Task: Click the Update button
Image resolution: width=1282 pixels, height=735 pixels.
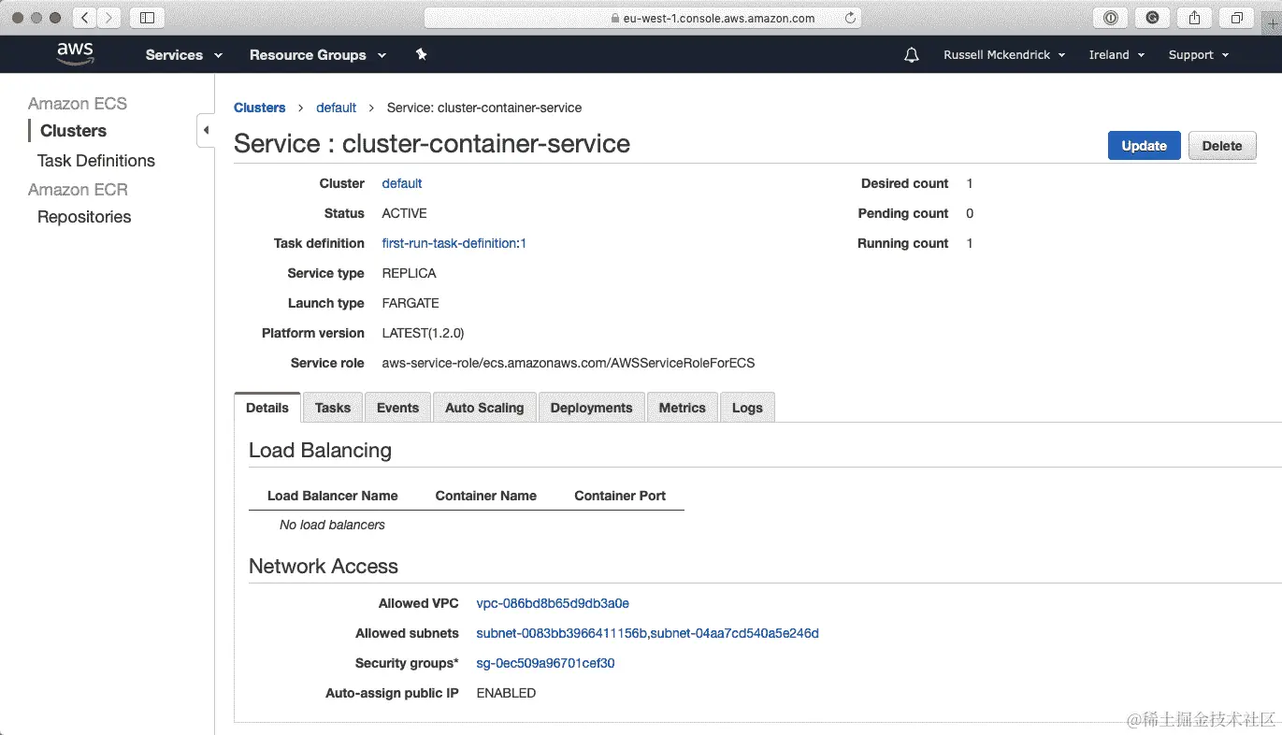Action: [x=1145, y=146]
